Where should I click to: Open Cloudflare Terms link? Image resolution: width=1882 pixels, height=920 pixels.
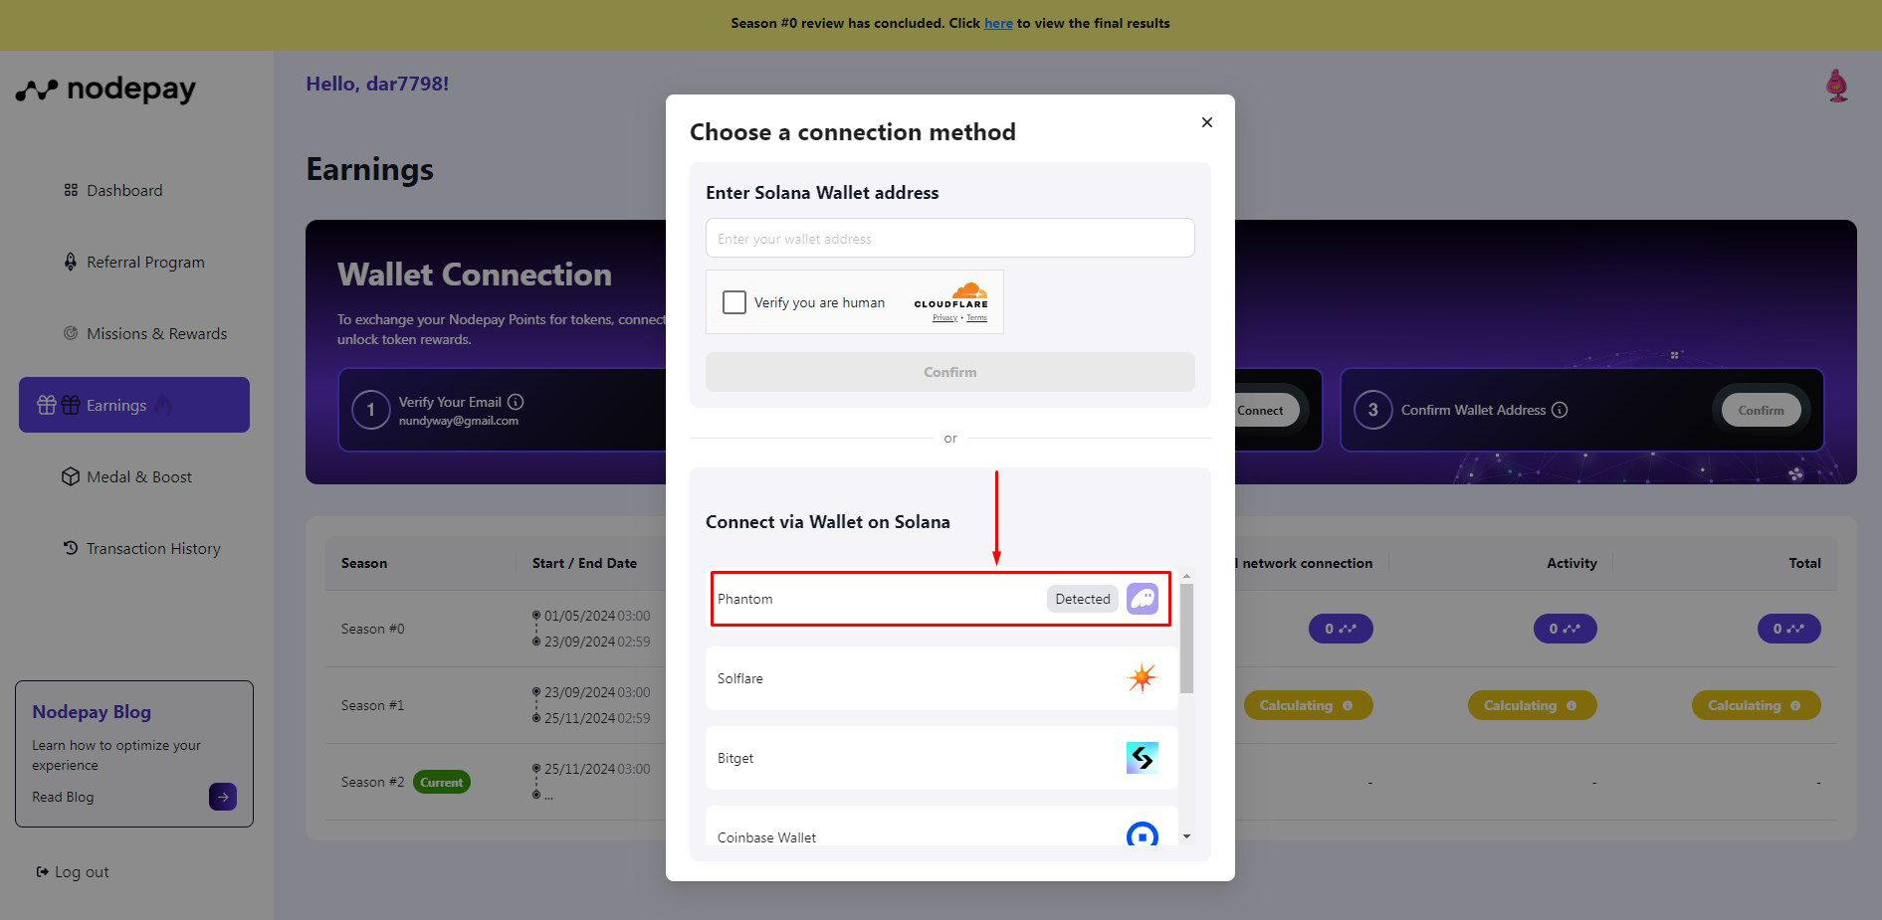(x=977, y=318)
